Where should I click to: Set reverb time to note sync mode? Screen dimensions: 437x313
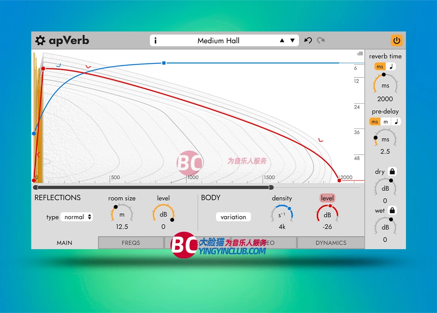pyautogui.click(x=391, y=66)
